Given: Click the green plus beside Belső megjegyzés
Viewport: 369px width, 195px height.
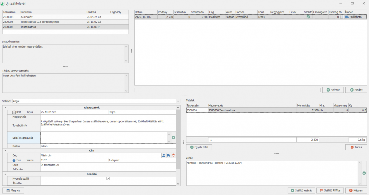Looking at the screenshot, I should point(173,138).
